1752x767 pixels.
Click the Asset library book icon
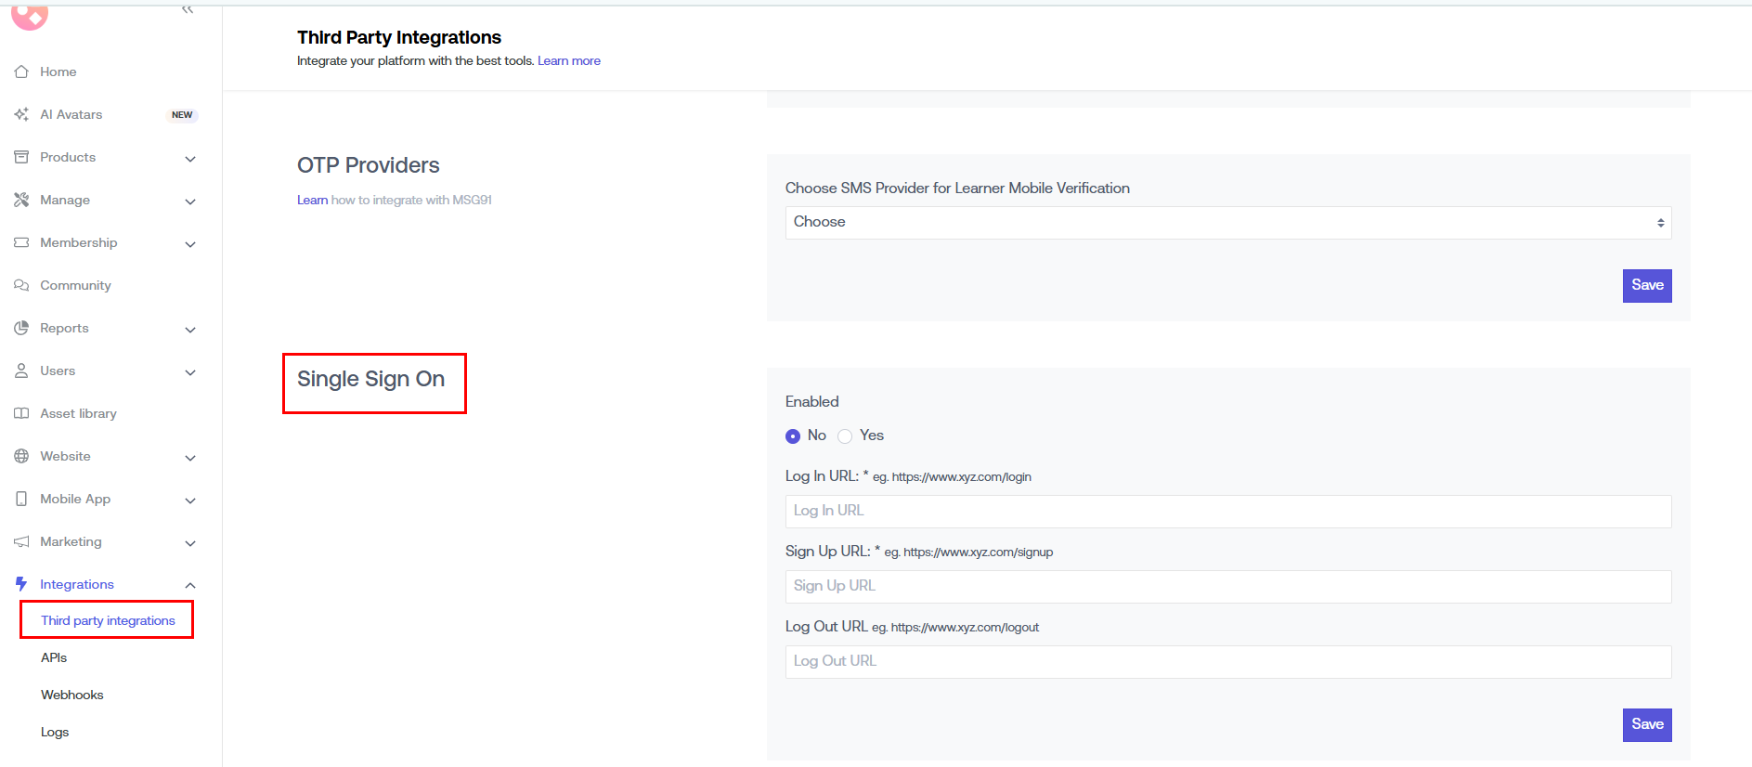[x=21, y=413]
